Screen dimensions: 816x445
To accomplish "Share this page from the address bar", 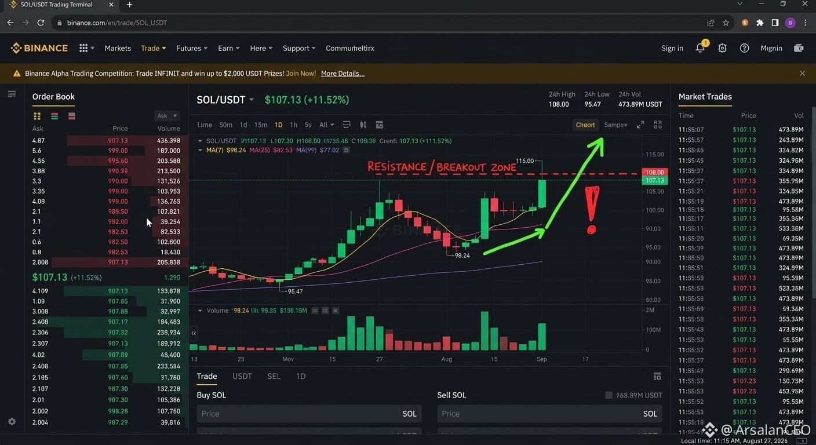I will 711,23.
